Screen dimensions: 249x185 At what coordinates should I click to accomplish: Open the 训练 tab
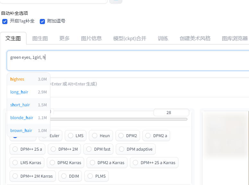point(163,38)
